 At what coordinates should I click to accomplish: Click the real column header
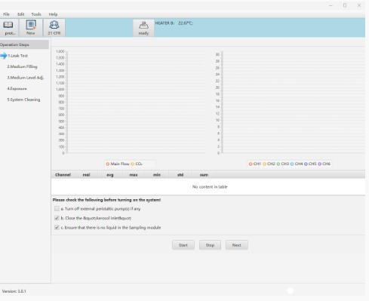click(x=86, y=175)
